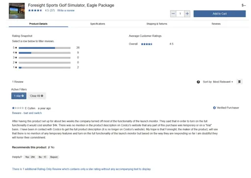Filter reviews by the 4 star row
The width and height of the screenshot is (251, 178).
tap(46, 53)
